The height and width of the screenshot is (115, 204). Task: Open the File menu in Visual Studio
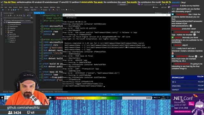click(2, 7)
